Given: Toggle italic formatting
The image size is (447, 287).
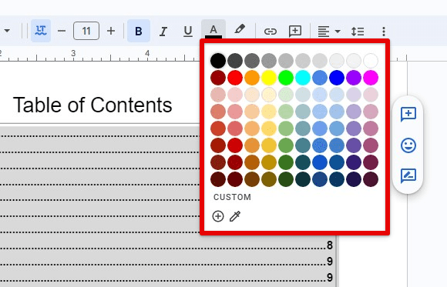Looking at the screenshot, I should pos(163,31).
